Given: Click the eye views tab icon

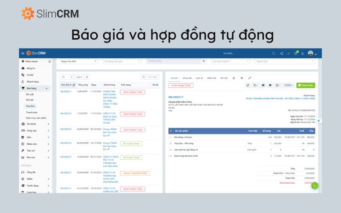Looking at the screenshot, I should pyautogui.click(x=242, y=78).
